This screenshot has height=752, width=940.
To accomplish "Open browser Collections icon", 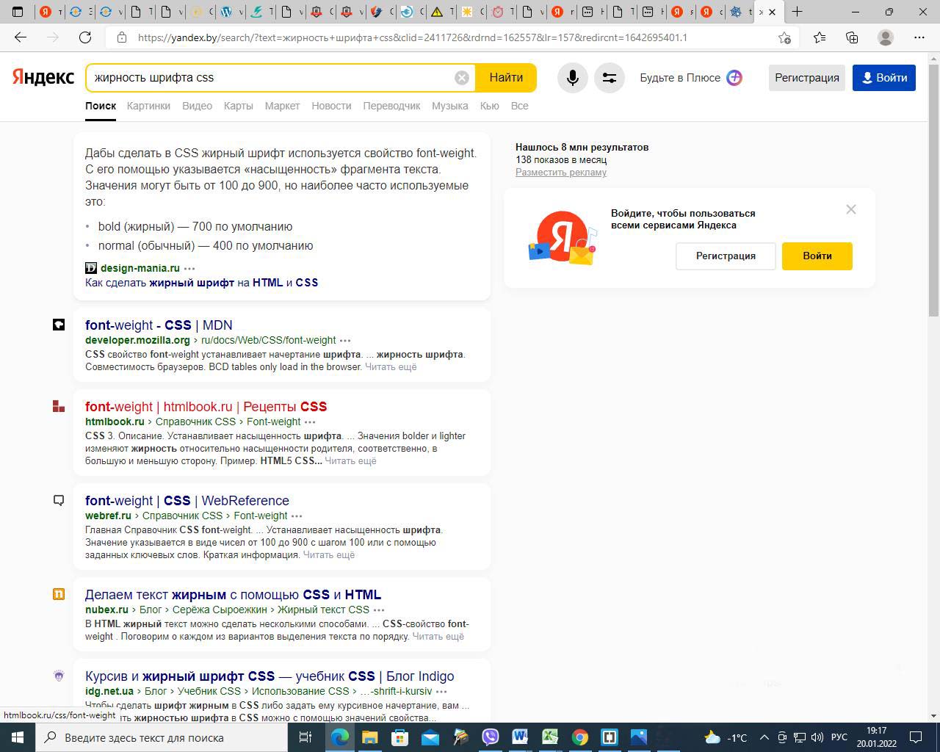I will point(852,37).
